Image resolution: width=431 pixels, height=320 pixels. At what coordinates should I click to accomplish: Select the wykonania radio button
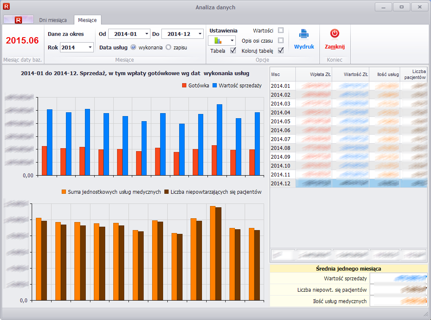(x=133, y=47)
